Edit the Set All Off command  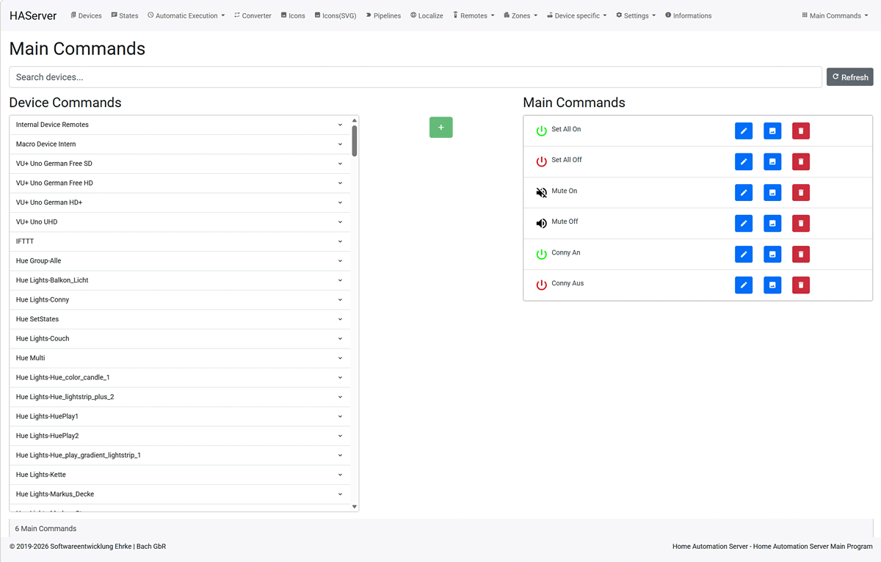tap(744, 161)
